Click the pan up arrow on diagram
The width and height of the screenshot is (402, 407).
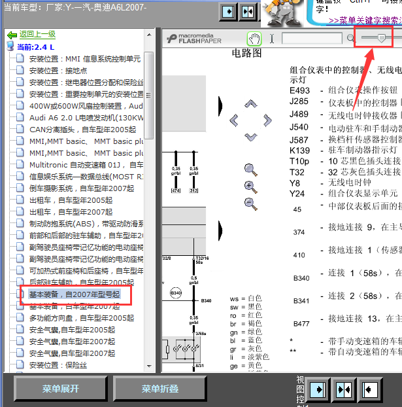[251, 104]
